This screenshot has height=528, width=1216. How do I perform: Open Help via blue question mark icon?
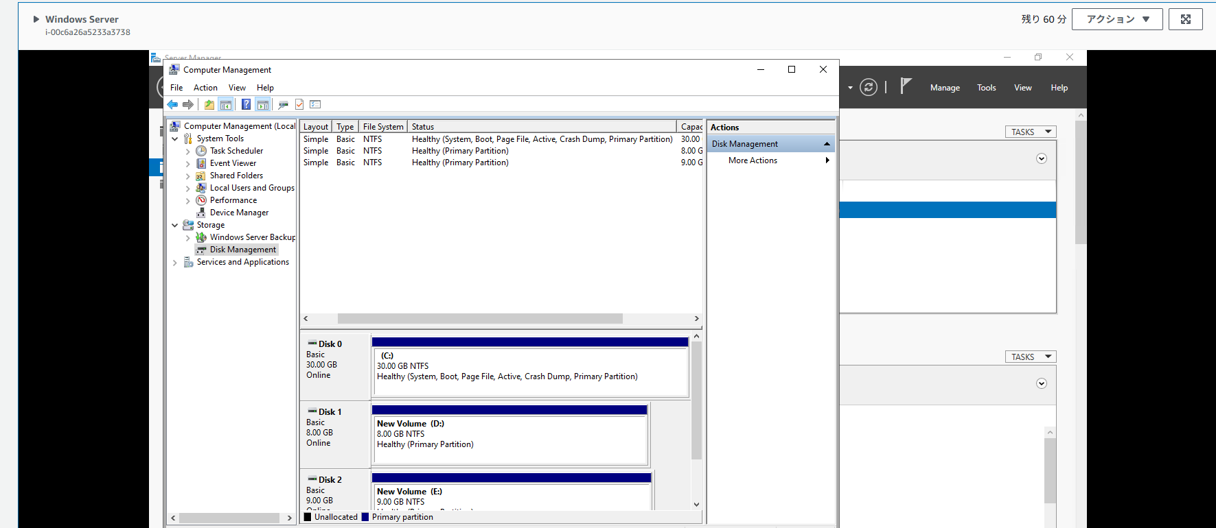coord(246,104)
